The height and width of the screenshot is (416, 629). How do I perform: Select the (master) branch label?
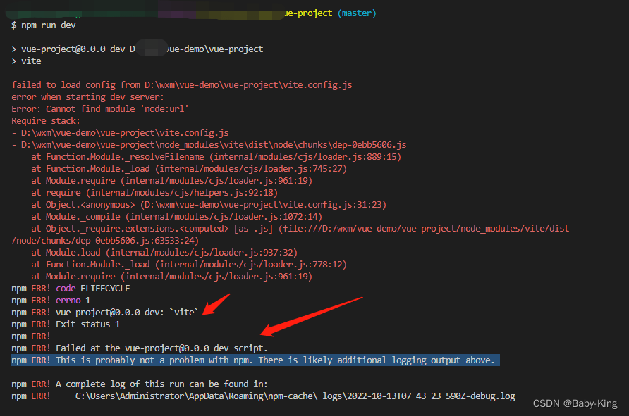[x=356, y=13]
